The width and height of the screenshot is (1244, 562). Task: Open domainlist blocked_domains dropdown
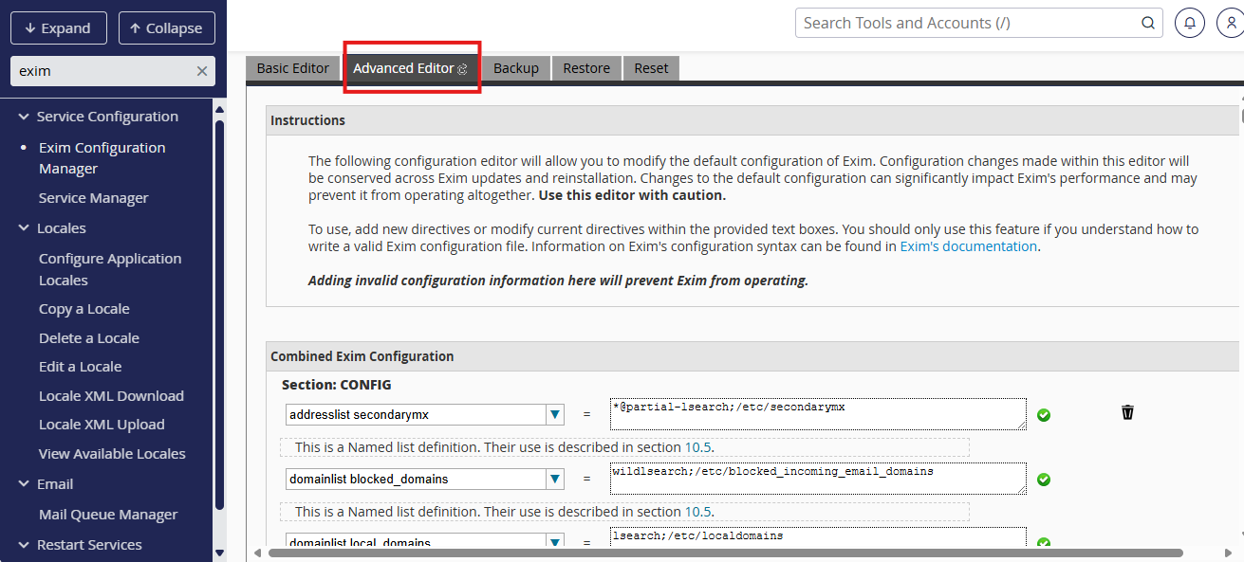pos(555,480)
